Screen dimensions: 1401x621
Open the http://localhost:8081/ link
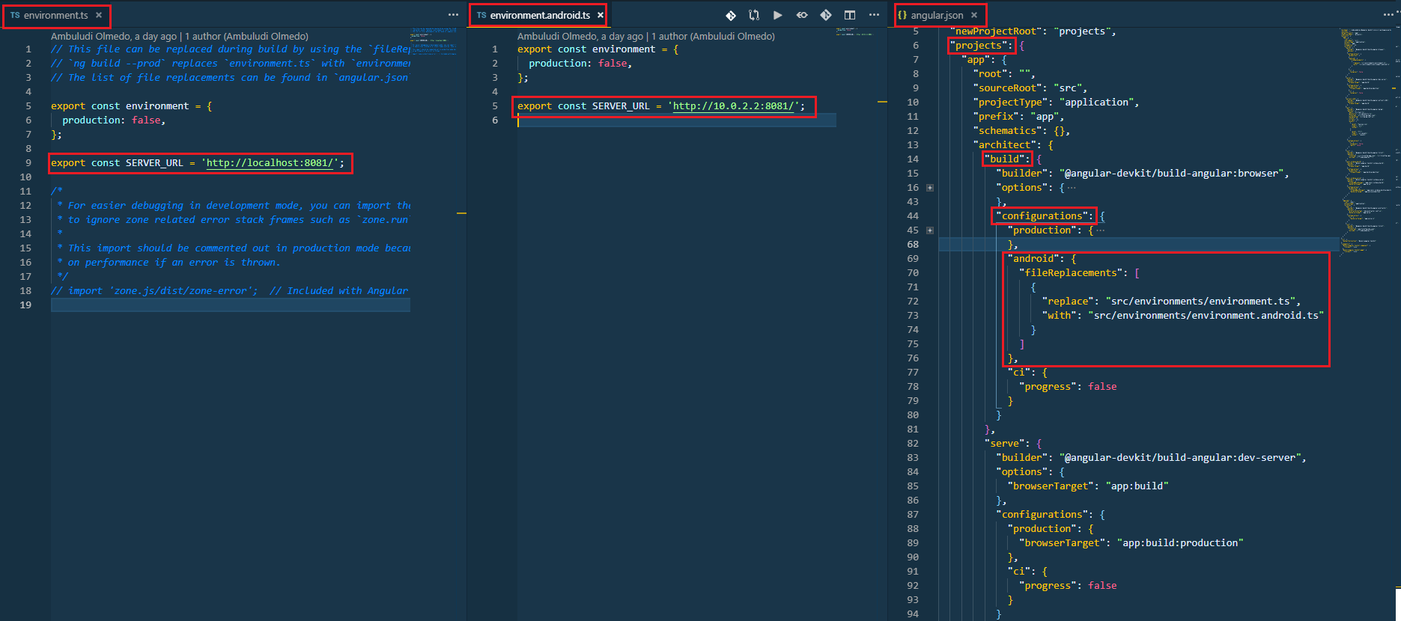(x=270, y=163)
